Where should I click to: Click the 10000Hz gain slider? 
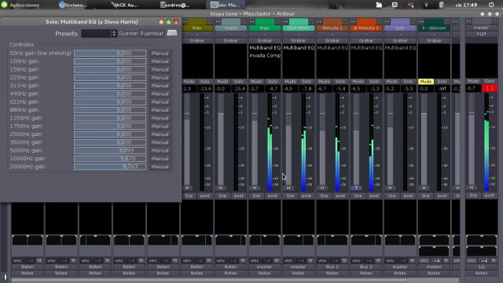110,159
